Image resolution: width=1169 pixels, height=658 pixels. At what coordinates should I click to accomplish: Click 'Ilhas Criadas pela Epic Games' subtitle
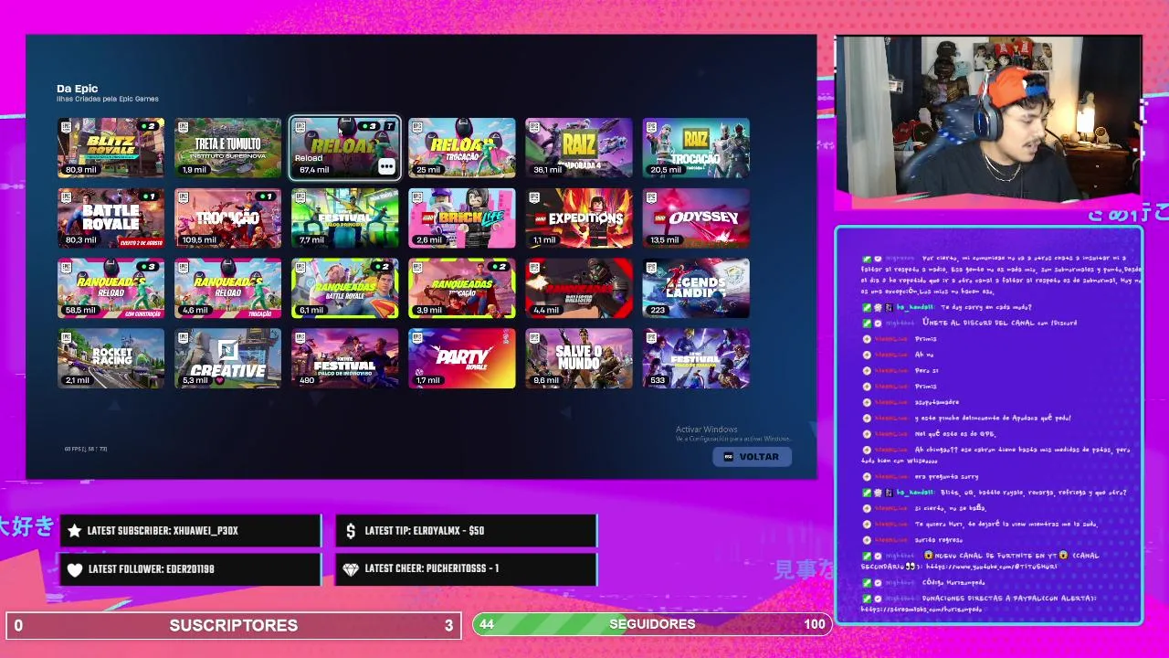coord(108,99)
